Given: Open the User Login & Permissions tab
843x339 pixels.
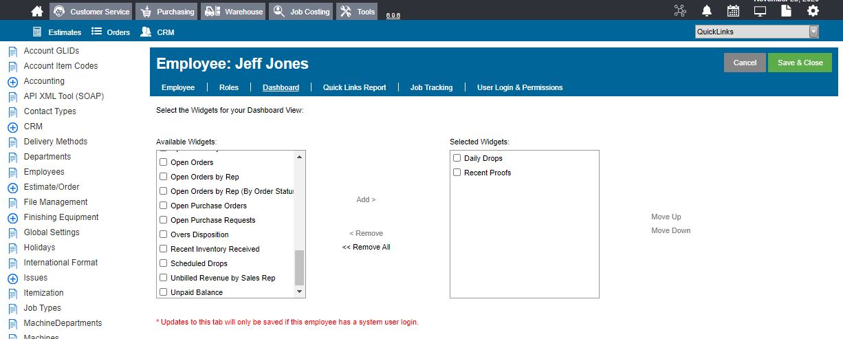Looking at the screenshot, I should [x=520, y=87].
